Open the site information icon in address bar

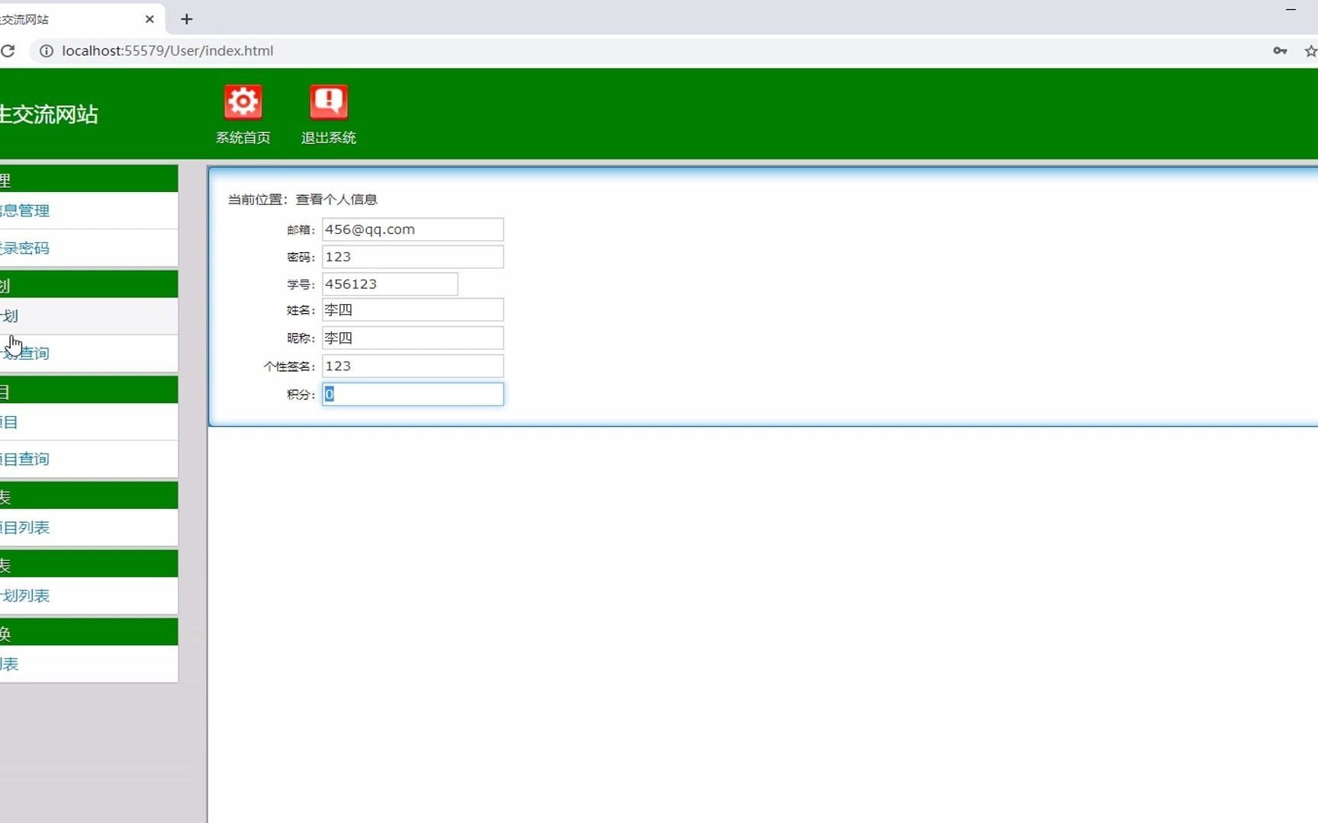click(x=47, y=51)
